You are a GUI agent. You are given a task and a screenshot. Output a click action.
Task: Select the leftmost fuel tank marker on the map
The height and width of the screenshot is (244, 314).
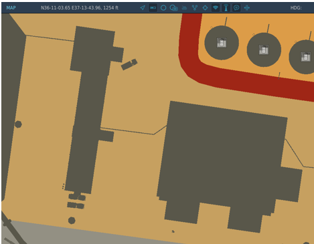coord(222,43)
